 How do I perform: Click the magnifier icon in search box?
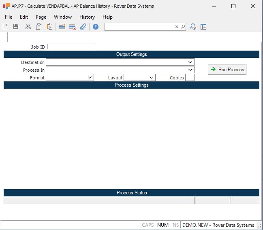[x=183, y=27]
